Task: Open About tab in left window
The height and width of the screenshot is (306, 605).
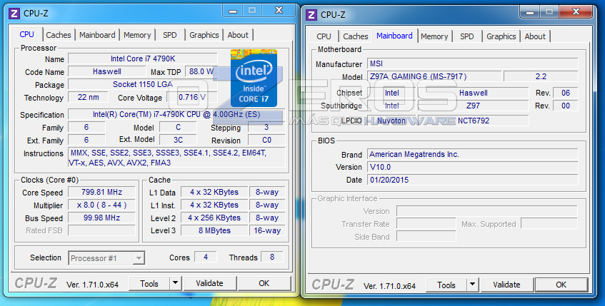Action: click(x=238, y=35)
